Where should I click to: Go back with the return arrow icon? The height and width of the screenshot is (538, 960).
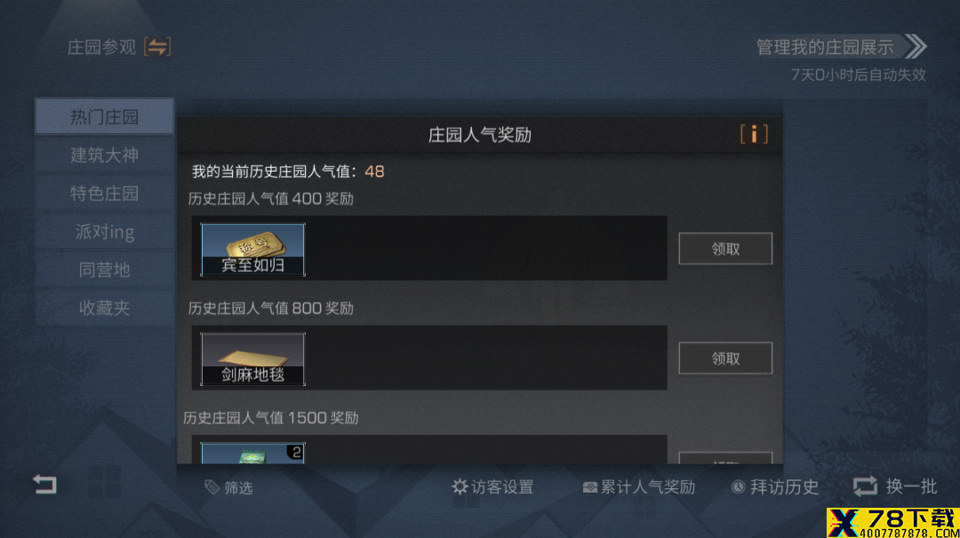click(x=44, y=485)
